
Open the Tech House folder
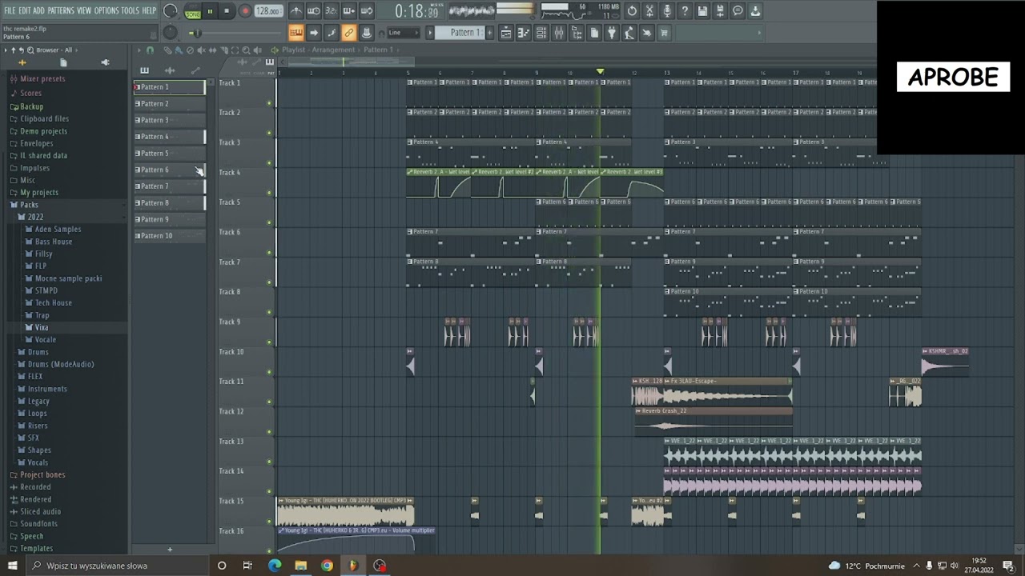(x=53, y=302)
